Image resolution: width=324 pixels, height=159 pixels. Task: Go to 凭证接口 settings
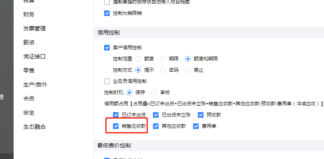pos(34,56)
